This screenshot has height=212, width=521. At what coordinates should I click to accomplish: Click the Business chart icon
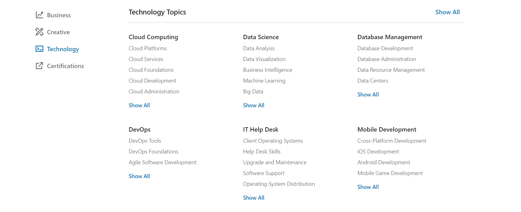pyautogui.click(x=39, y=15)
